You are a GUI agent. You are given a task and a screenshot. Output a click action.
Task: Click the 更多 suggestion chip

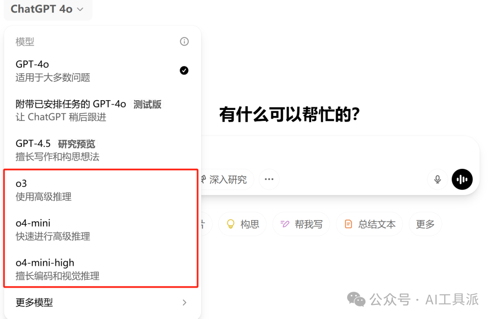[425, 224]
